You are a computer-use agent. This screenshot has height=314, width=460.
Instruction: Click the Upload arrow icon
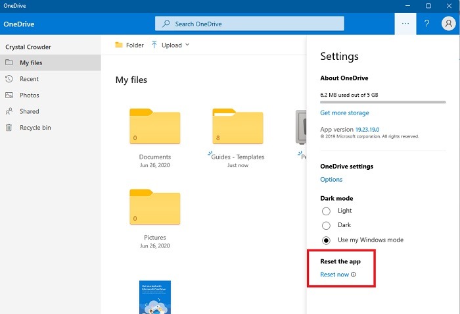click(154, 45)
